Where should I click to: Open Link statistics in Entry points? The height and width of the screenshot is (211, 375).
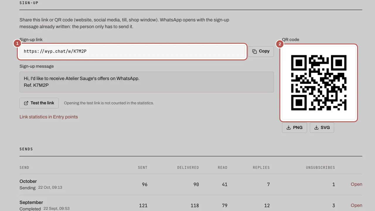[x=49, y=117]
